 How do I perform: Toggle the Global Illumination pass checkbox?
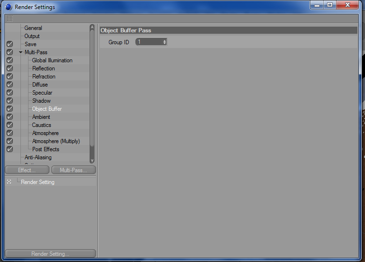(10, 60)
